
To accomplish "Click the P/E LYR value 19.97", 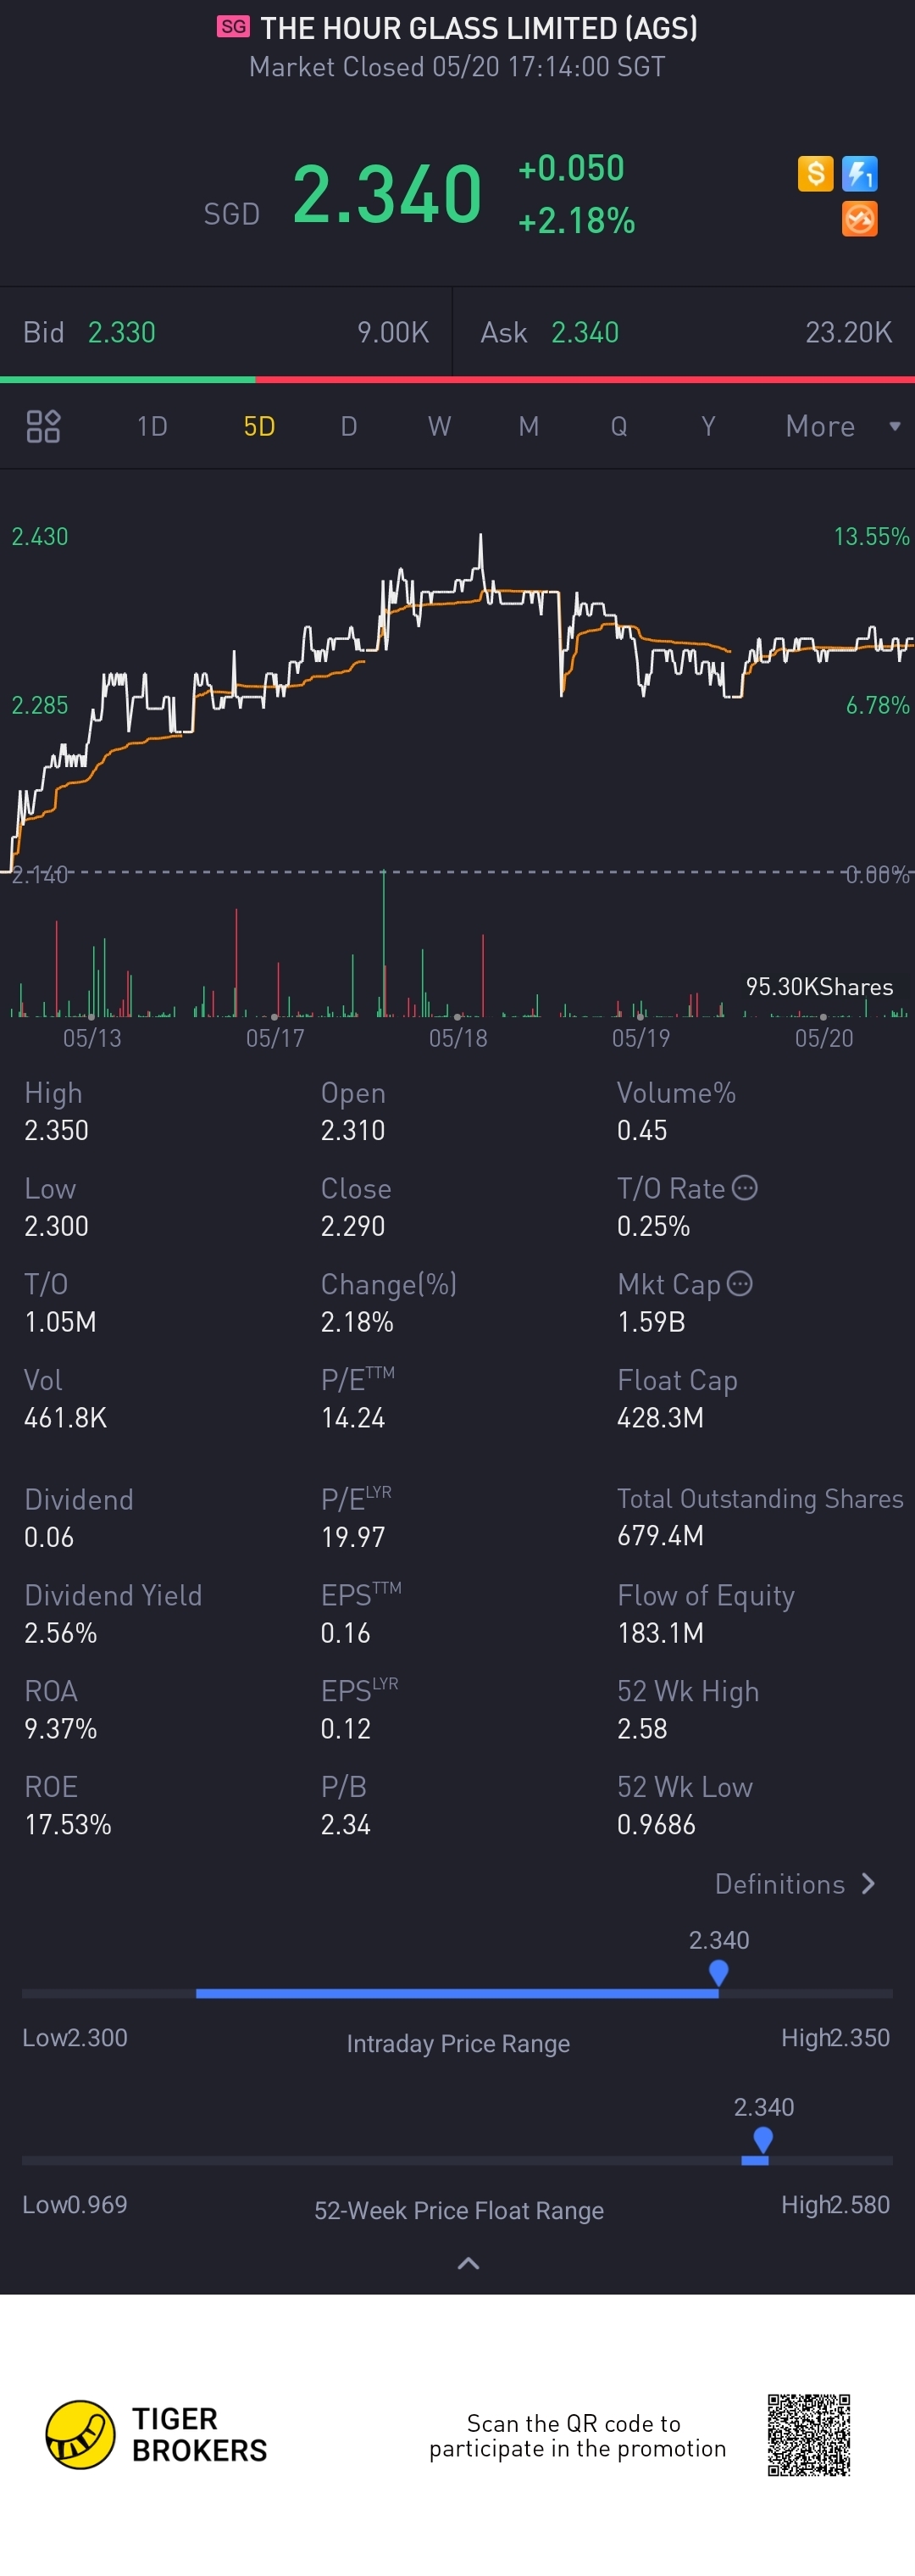I will [353, 1537].
